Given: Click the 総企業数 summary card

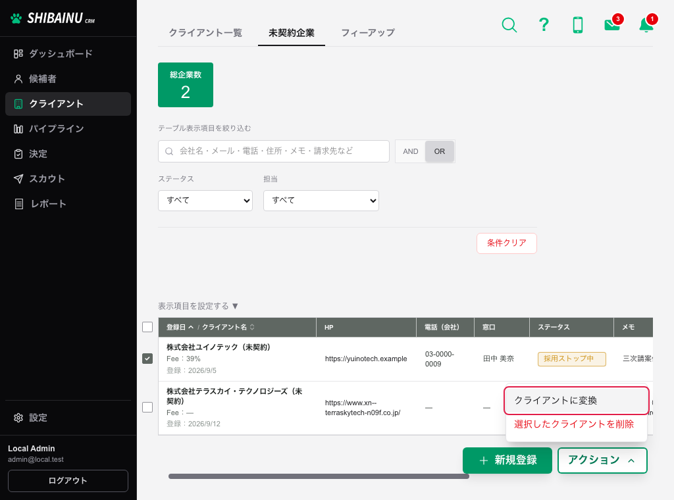Looking at the screenshot, I should point(185,85).
